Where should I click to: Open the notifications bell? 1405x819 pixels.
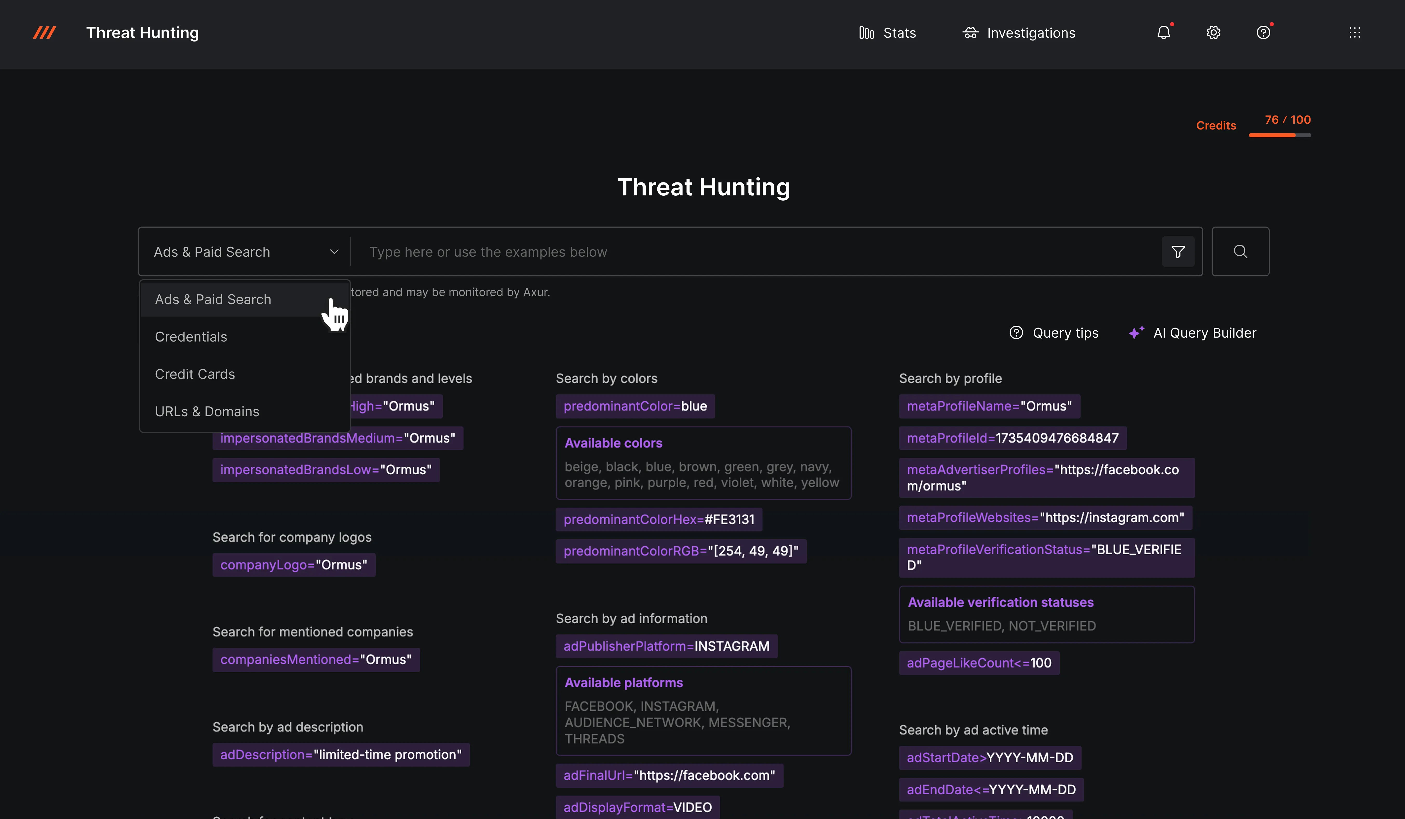coord(1163,33)
